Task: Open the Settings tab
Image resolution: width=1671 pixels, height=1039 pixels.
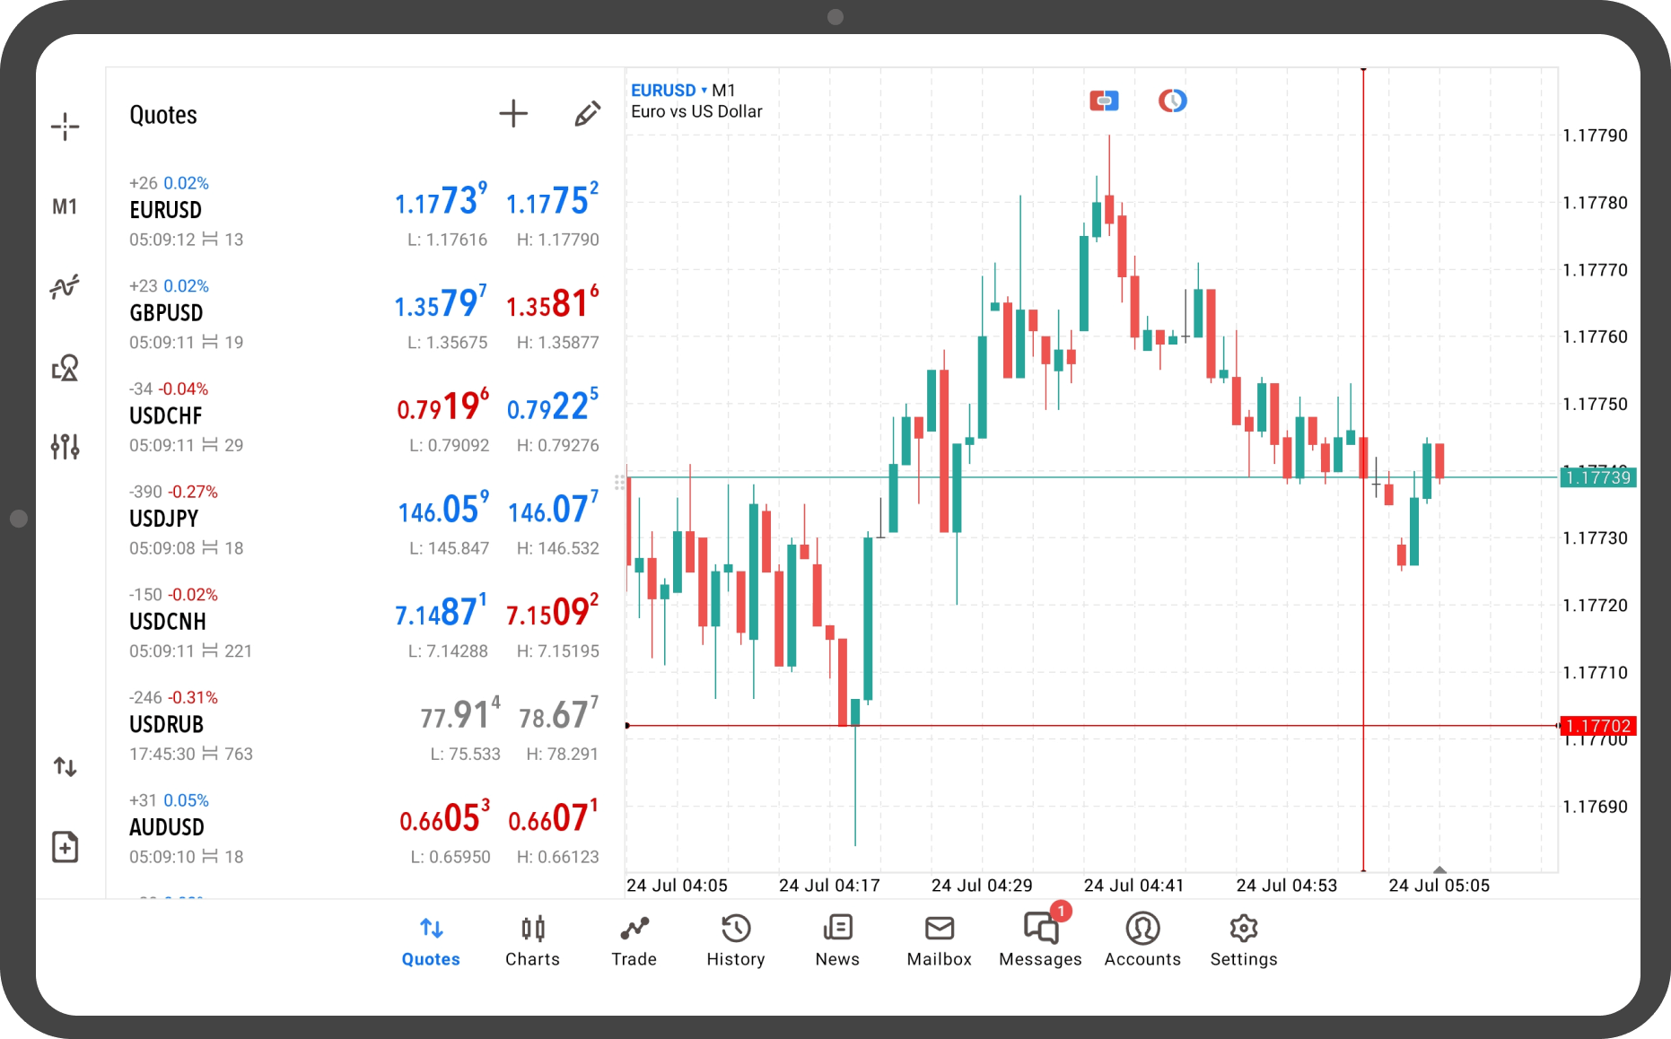Action: [1244, 941]
